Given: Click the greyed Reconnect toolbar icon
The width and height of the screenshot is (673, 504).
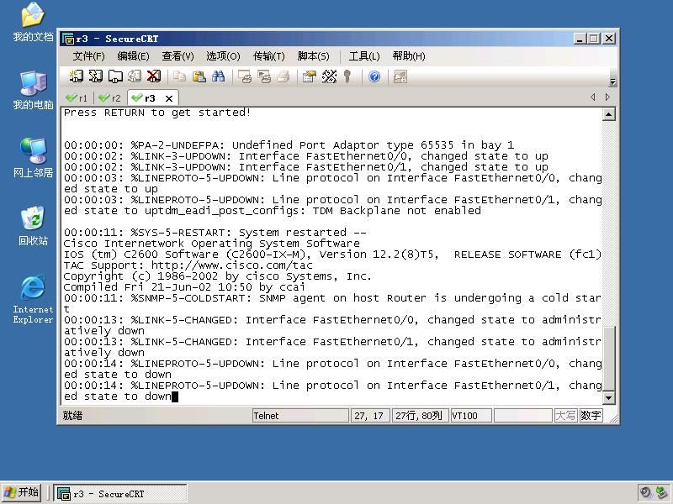Looking at the screenshot, I should [x=134, y=76].
